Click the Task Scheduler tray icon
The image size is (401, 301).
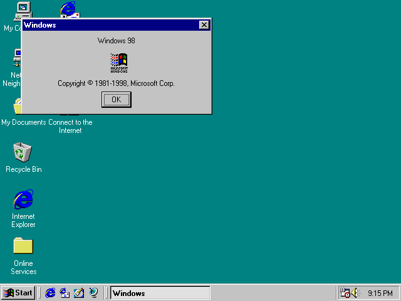click(x=345, y=293)
